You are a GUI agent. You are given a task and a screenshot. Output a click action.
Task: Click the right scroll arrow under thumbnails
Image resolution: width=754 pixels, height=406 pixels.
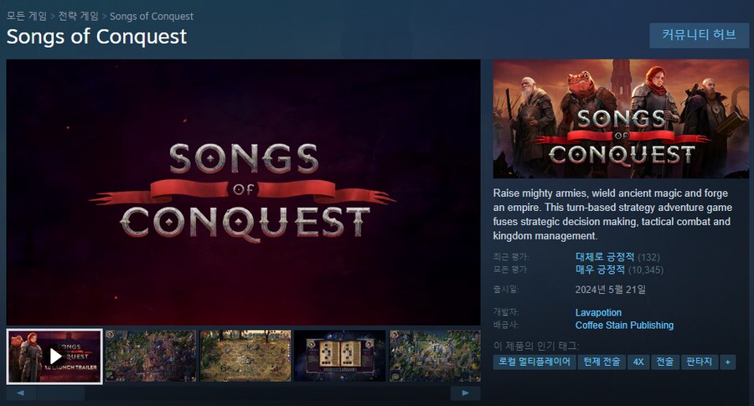465,393
